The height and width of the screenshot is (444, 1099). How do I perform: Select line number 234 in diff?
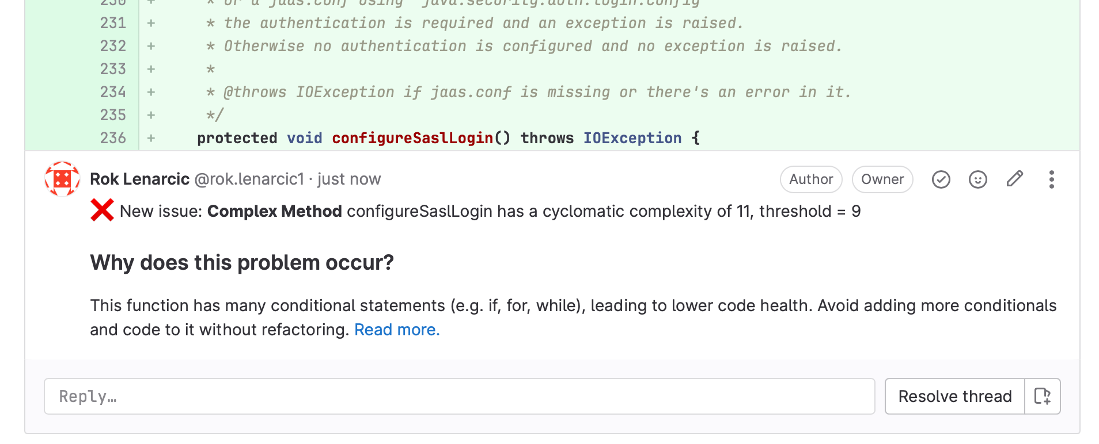click(x=113, y=92)
